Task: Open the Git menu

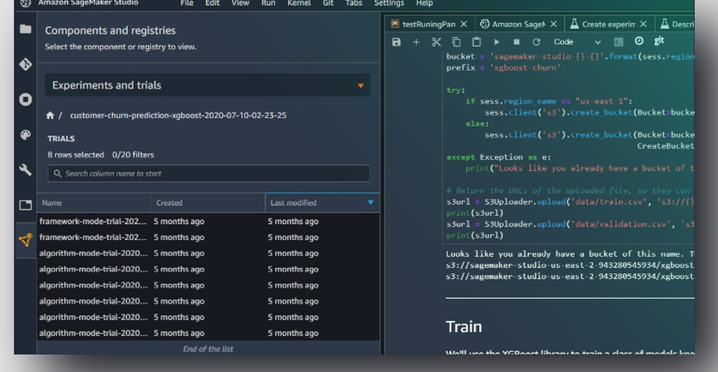Action: tap(328, 3)
